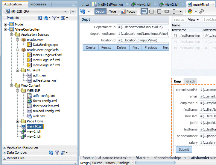The height and width of the screenshot is (165, 216).
Task: Select DataBindings.cpx file
Action: coord(45,45)
